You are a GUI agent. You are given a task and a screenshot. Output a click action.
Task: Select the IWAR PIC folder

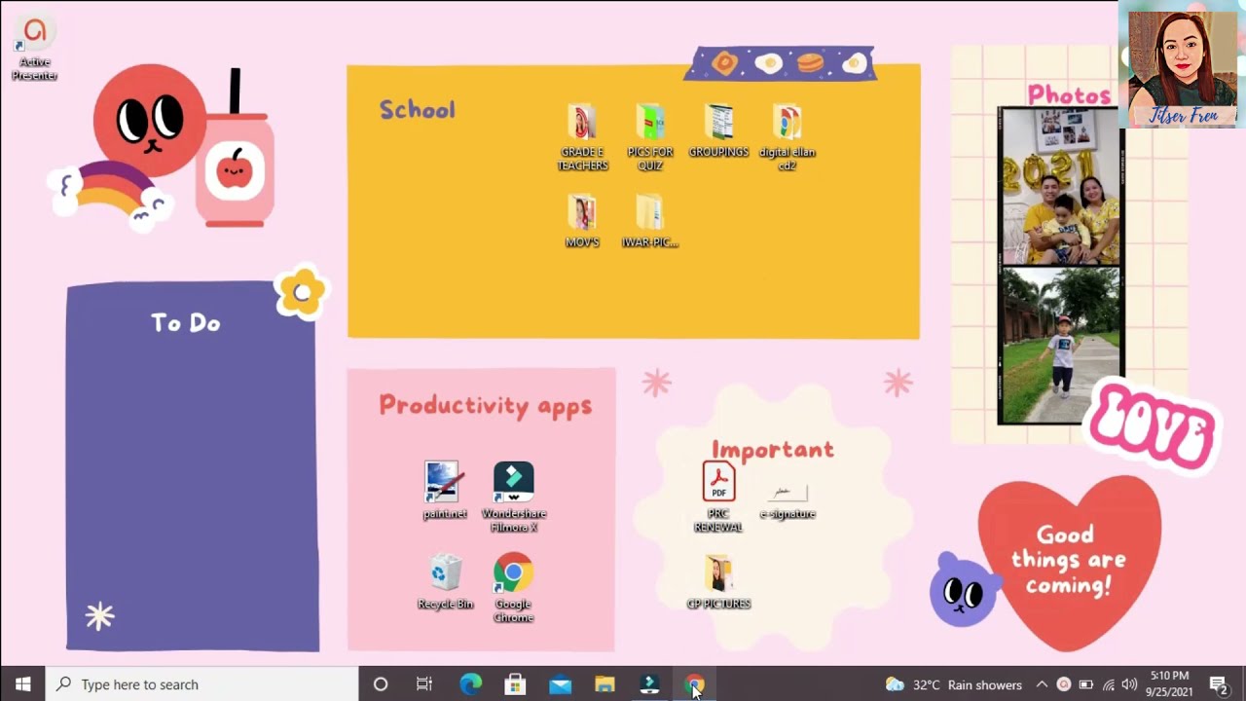[x=650, y=221]
